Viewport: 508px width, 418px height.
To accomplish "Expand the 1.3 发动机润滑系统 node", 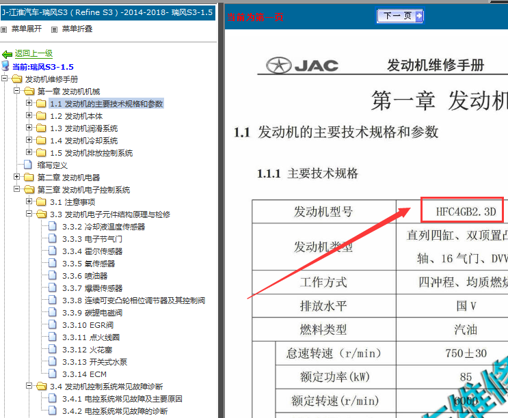I will pos(29,128).
